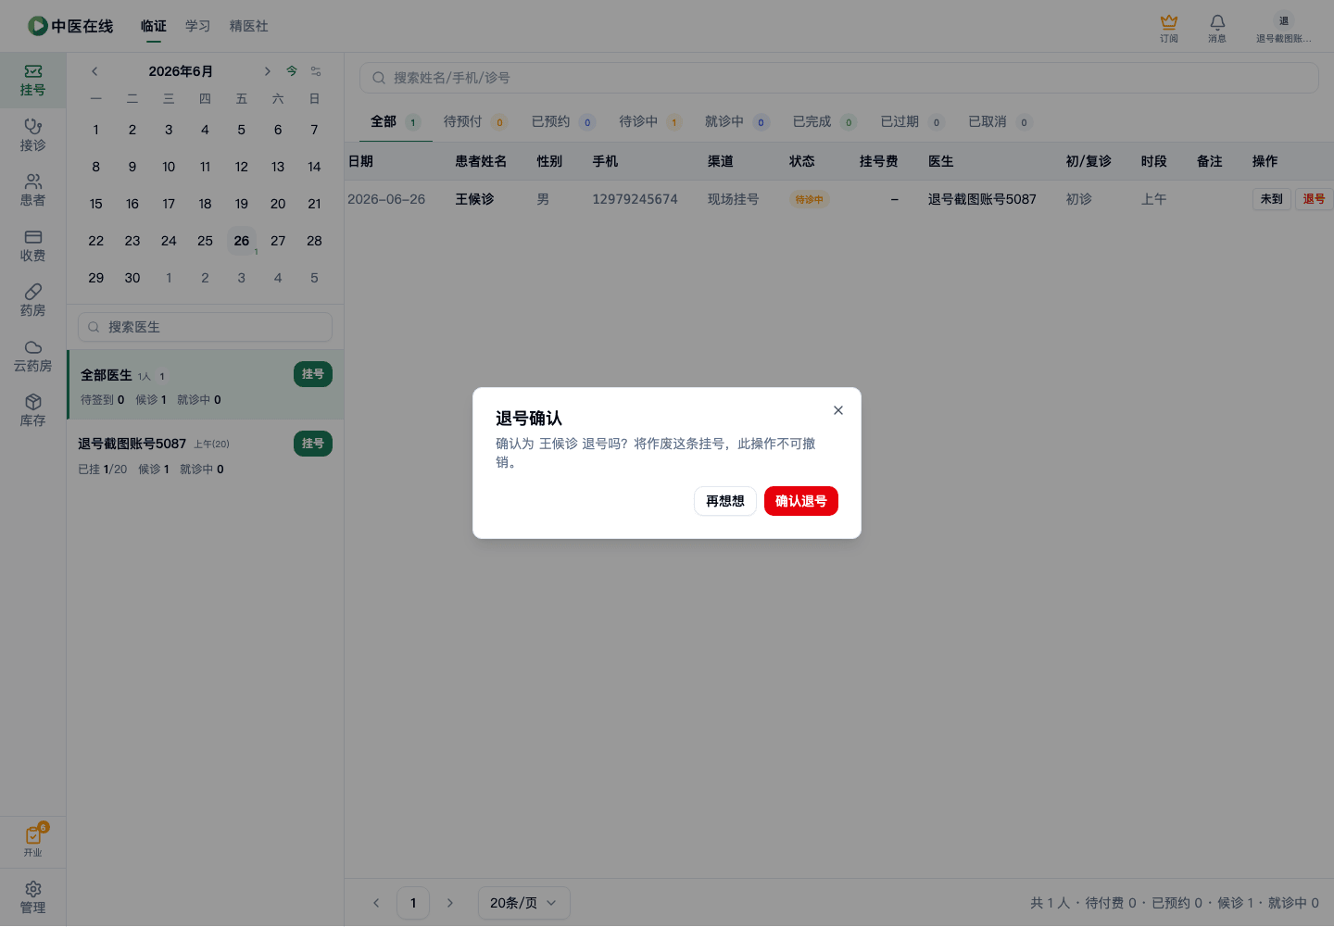Go to the previous calendar month
Screen dimensions: 1334x927
coord(94,71)
